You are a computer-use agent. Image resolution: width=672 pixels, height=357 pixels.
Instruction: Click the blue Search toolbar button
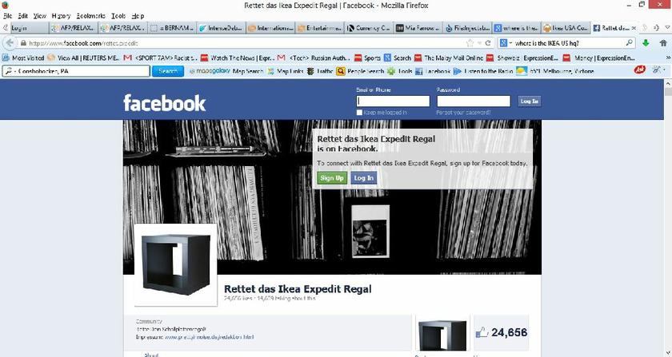tap(167, 71)
